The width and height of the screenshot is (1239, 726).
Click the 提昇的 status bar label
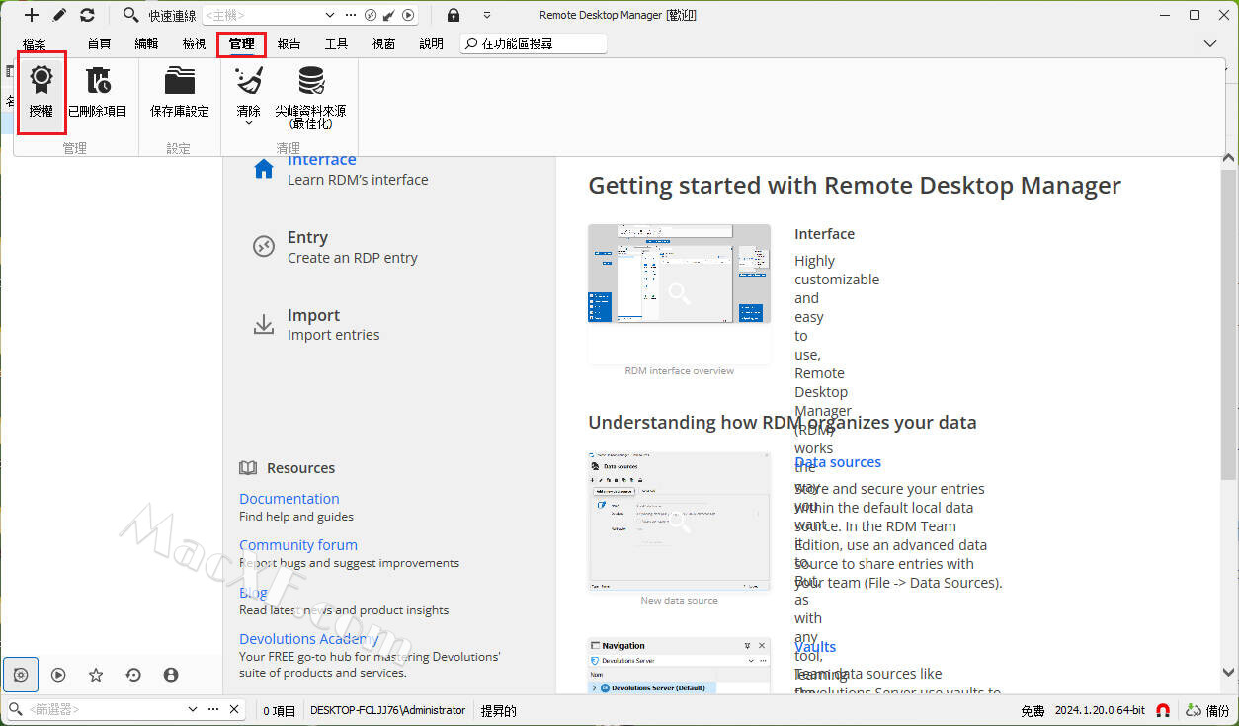(x=498, y=711)
